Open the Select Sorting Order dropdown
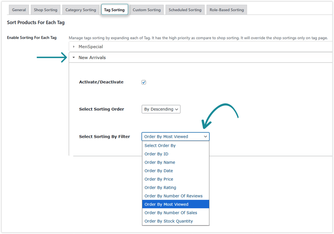This screenshot has width=334, height=234. pos(161,109)
